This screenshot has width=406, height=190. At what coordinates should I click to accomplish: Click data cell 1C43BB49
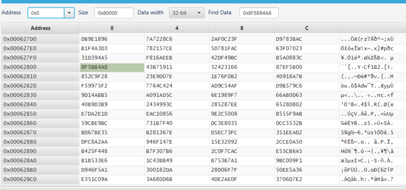click(177, 160)
